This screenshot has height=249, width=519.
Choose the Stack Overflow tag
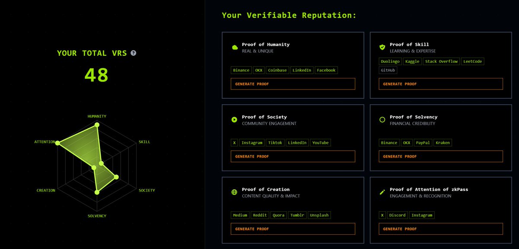coord(441,61)
